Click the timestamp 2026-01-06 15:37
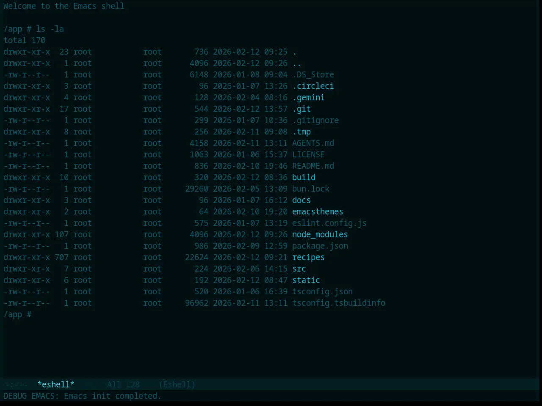The width and height of the screenshot is (542, 406). tap(250, 154)
